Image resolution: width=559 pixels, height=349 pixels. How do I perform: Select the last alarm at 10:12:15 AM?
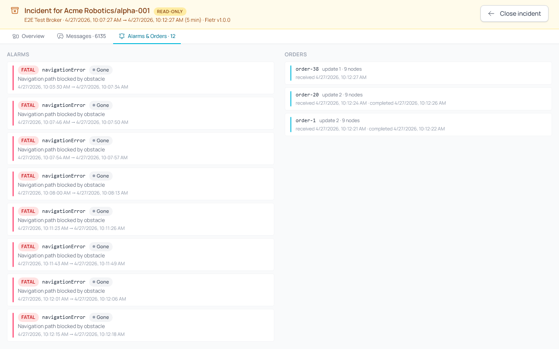141,325
